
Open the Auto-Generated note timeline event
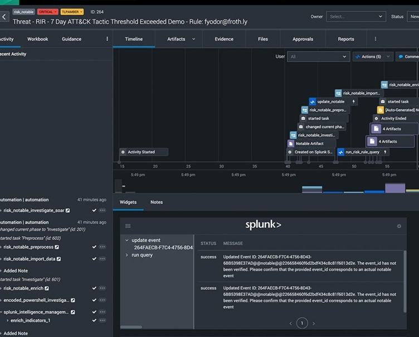click(x=398, y=110)
